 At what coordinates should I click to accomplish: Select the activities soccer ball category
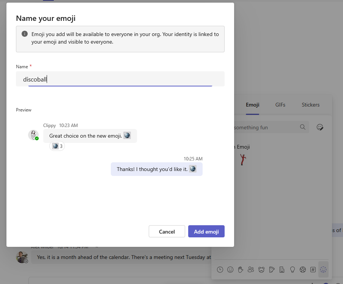pyautogui.click(x=302, y=270)
